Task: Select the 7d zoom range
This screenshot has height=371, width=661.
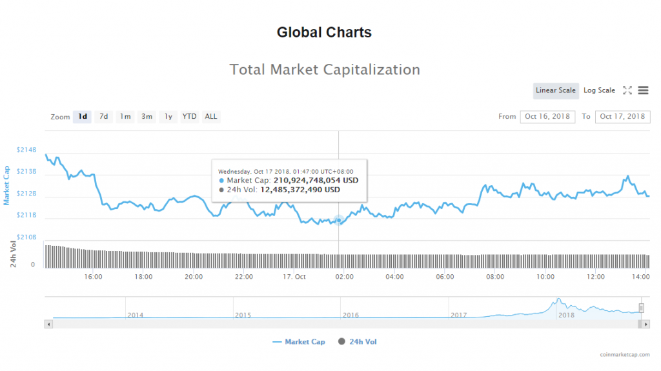Action: [x=103, y=117]
